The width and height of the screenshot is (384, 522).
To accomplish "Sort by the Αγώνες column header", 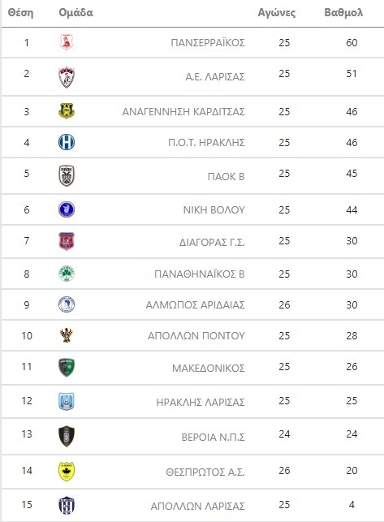I will coord(276,13).
